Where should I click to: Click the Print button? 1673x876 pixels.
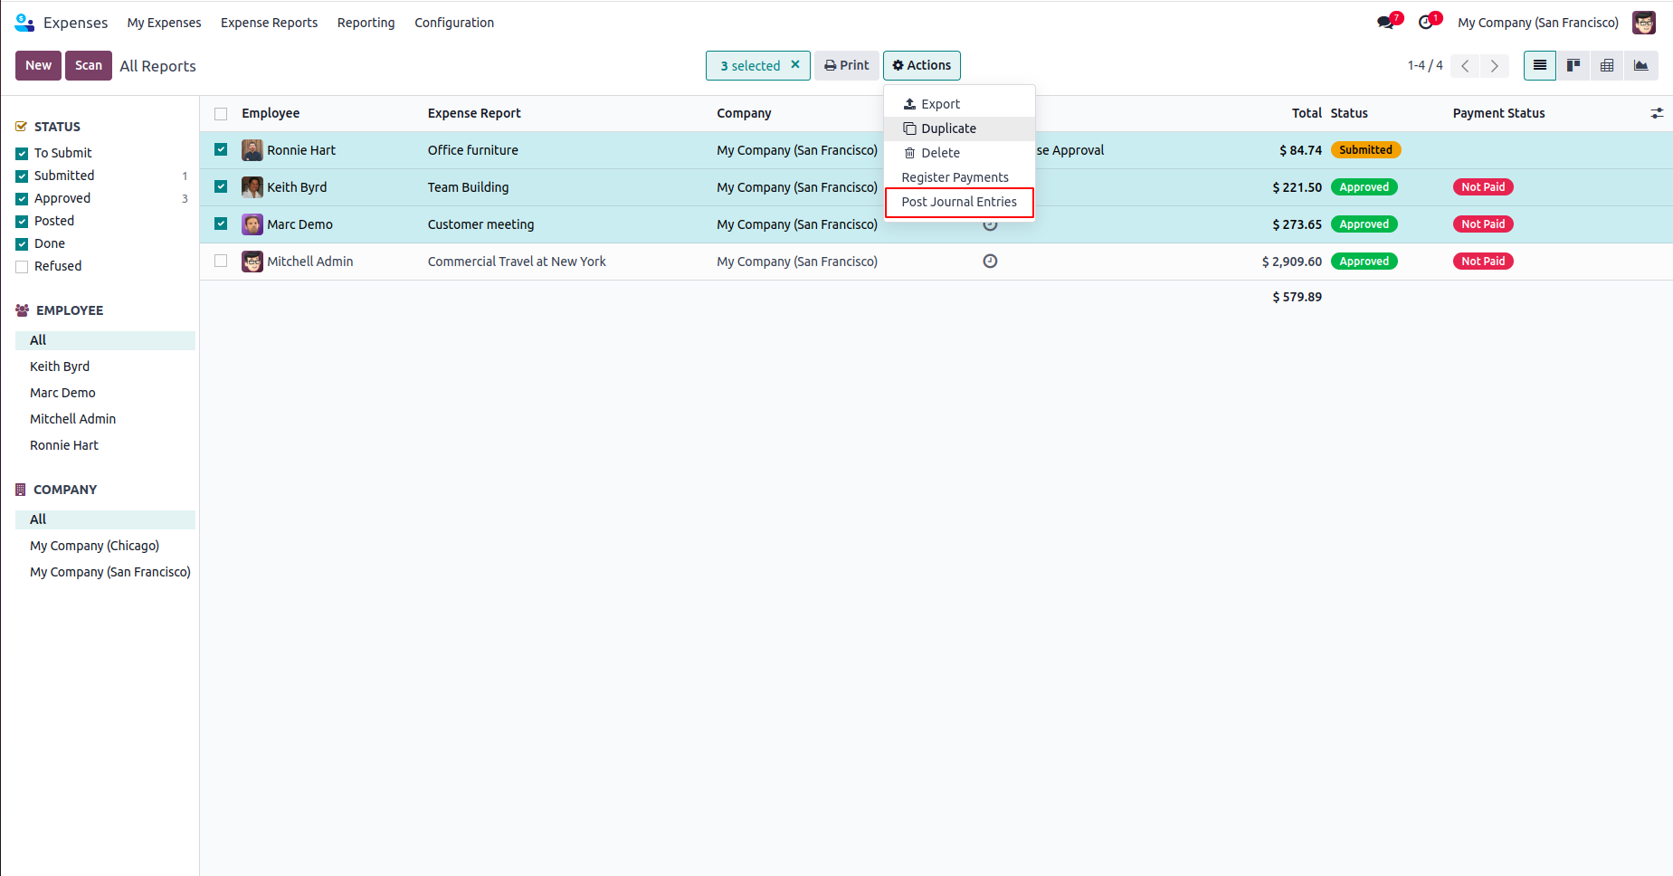[x=846, y=65]
